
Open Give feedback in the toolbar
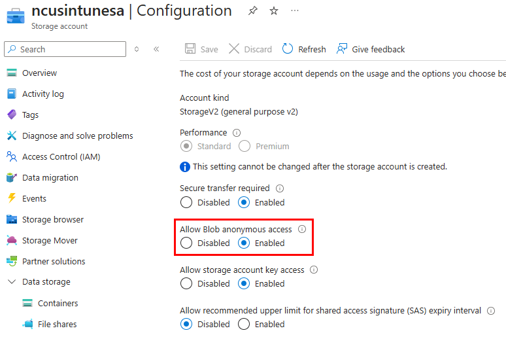click(370, 49)
